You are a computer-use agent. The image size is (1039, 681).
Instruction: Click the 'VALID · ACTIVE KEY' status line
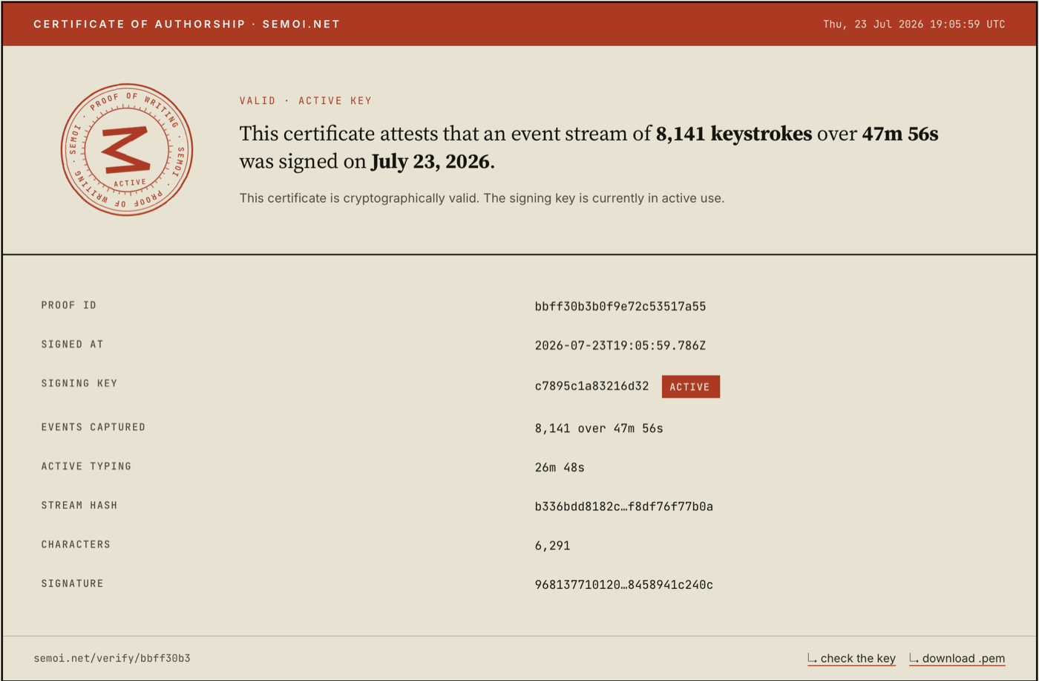(306, 101)
